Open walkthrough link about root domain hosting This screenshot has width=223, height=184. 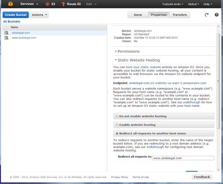tap(155, 147)
